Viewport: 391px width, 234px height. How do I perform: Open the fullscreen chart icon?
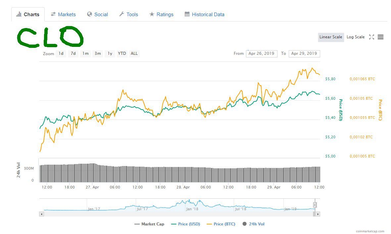[x=371, y=37]
